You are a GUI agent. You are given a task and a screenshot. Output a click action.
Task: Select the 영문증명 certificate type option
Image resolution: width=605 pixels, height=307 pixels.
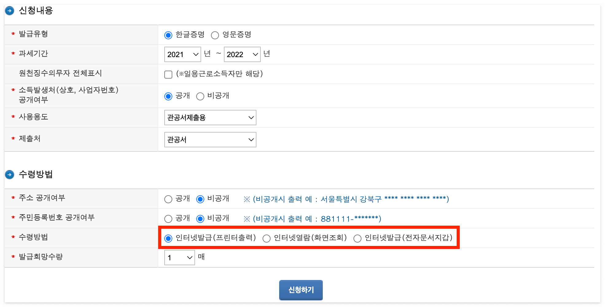coord(215,35)
